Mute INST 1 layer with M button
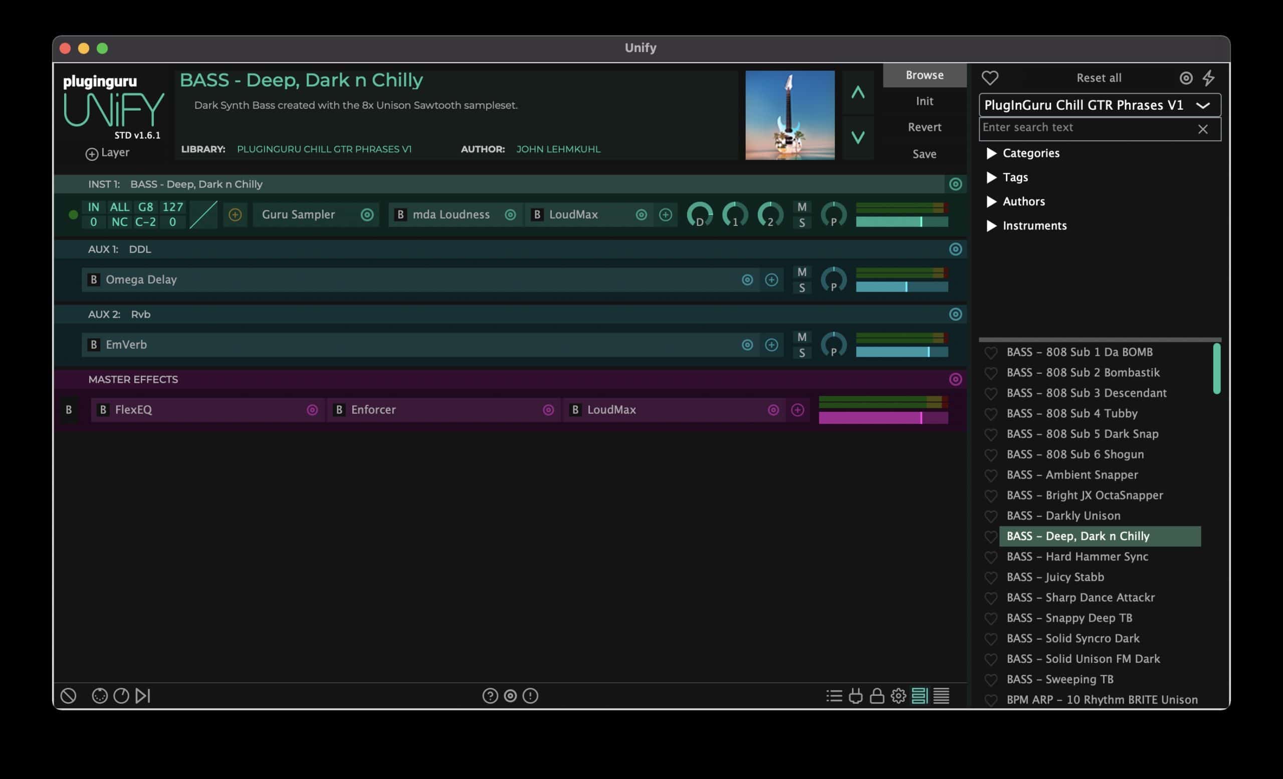Screen dimensions: 1283x779 pos(802,207)
